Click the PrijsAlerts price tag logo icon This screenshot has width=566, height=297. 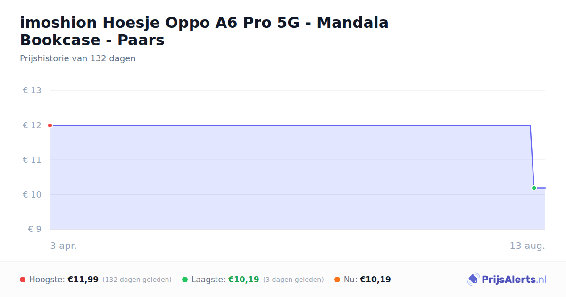click(473, 280)
